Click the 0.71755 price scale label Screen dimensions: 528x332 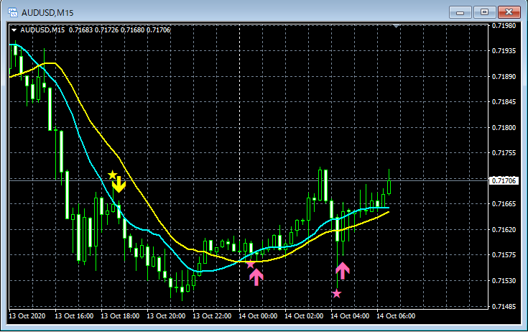pos(504,153)
